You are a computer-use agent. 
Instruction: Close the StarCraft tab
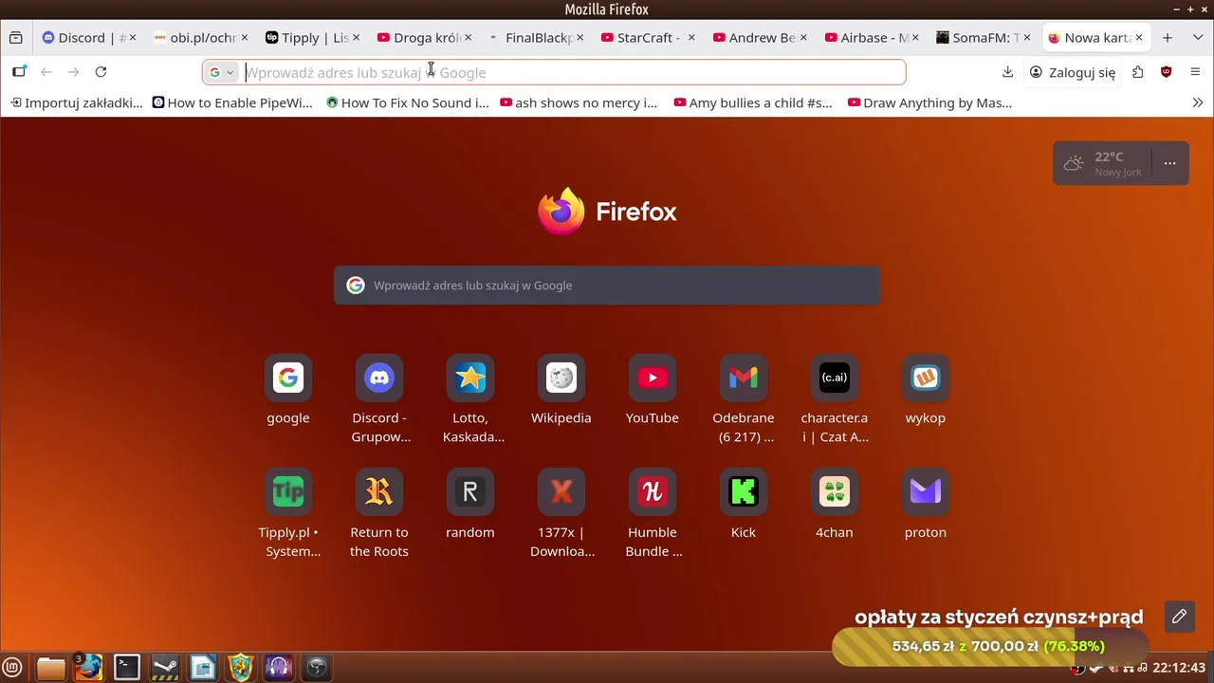691,38
